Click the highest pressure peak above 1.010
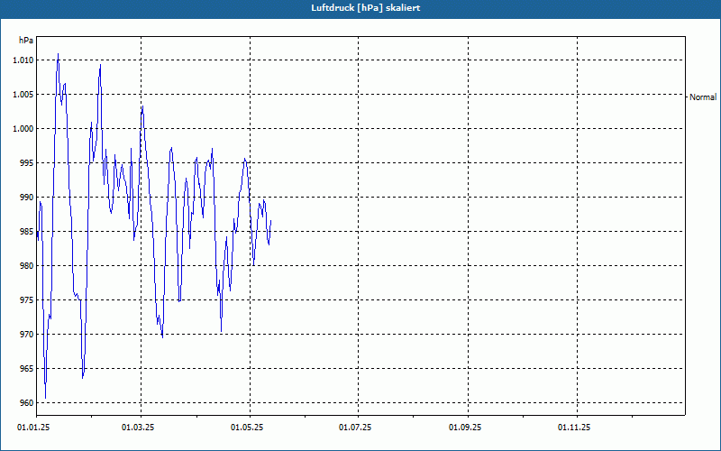Image resolution: width=721 pixels, height=451 pixels. [58, 54]
